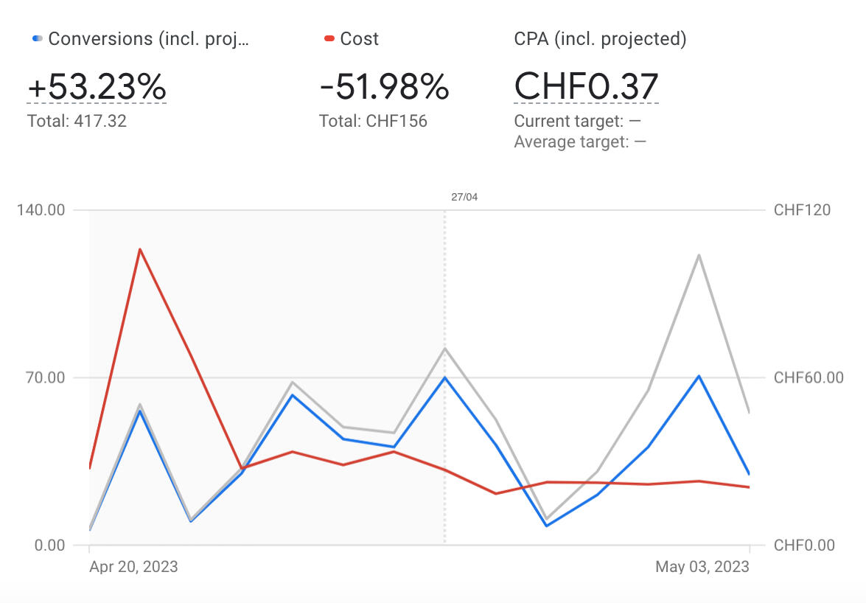Click the CHF120 right axis label
The height and width of the screenshot is (603, 866).
click(802, 210)
